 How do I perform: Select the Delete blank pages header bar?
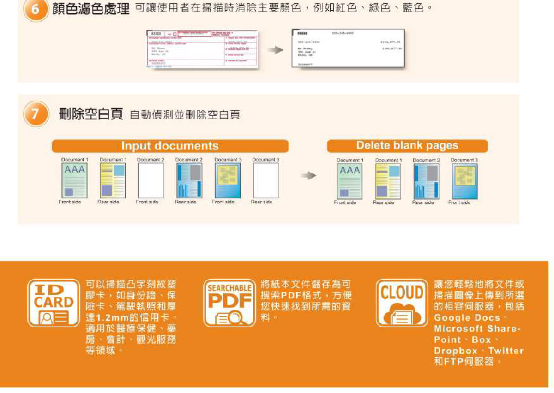(408, 146)
